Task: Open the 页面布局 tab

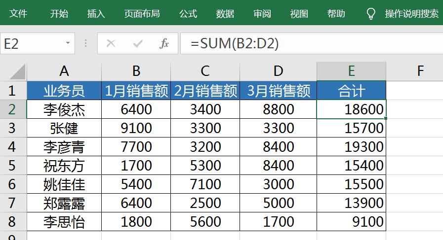Action: (142, 13)
